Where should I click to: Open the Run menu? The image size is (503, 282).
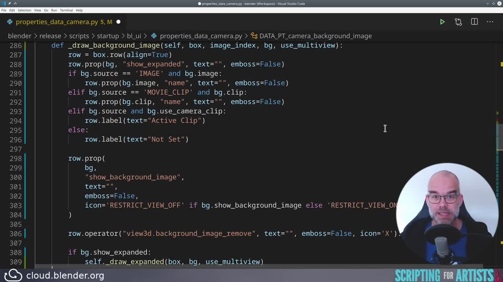pyautogui.click(x=54, y=10)
